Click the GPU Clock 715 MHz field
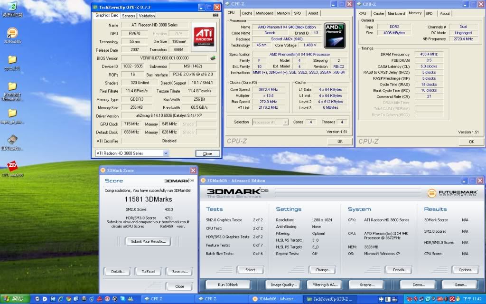The height and width of the screenshot is (304, 486). [x=131, y=124]
